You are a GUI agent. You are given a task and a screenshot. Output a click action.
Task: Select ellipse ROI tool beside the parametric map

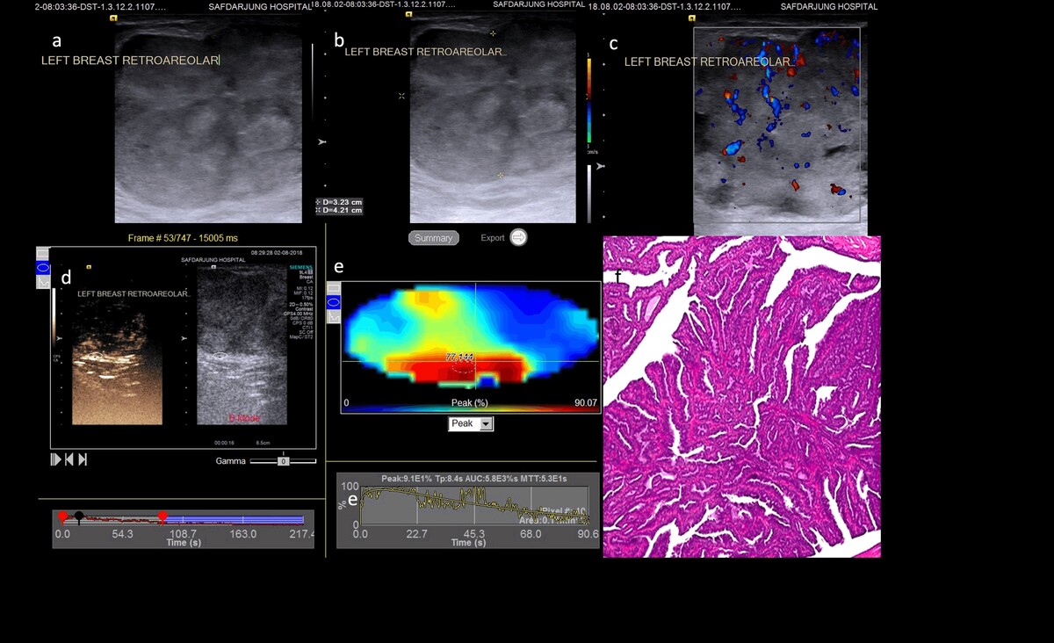334,302
